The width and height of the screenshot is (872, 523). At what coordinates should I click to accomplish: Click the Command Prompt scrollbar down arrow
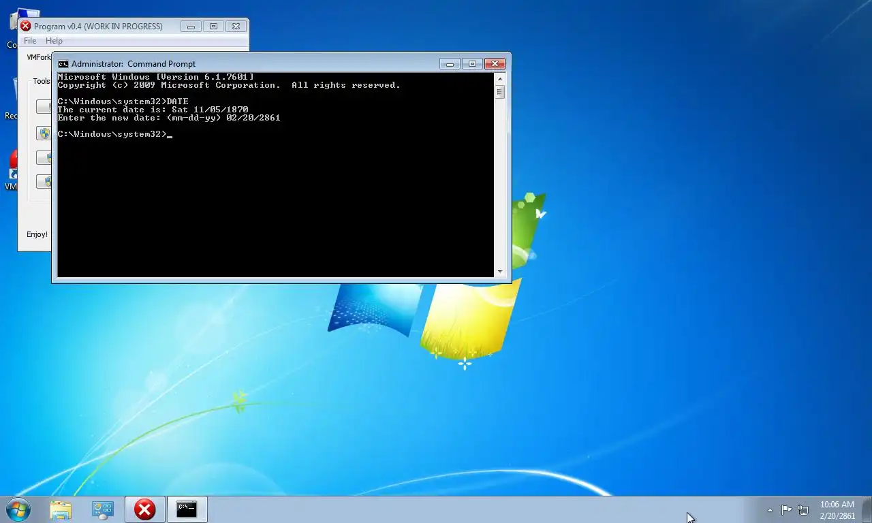click(500, 272)
